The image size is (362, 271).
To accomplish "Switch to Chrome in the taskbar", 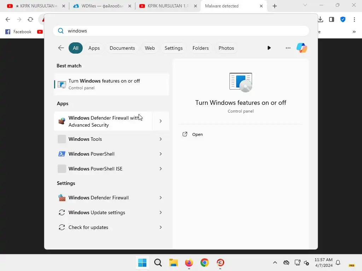I will coord(205,263).
